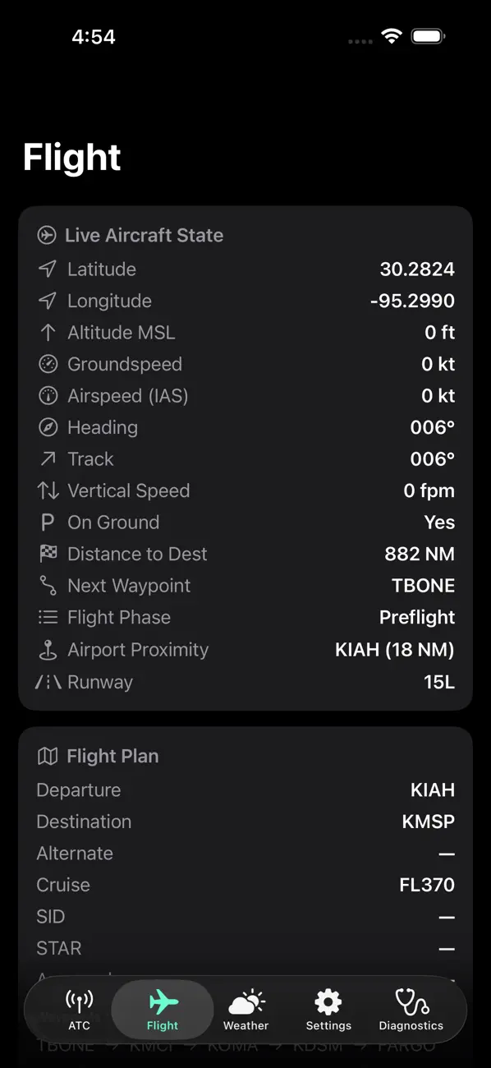This screenshot has height=1068, width=491.
Task: Tap the Cruise FL370 value
Action: pos(426,885)
